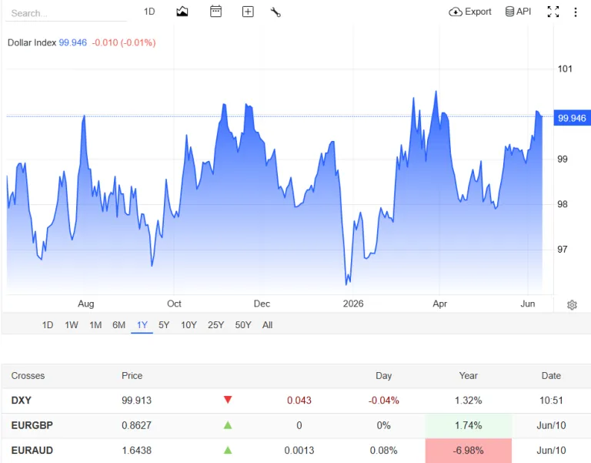Image resolution: width=591 pixels, height=463 pixels.
Task: Click the Export cloud download button
Action: click(470, 12)
